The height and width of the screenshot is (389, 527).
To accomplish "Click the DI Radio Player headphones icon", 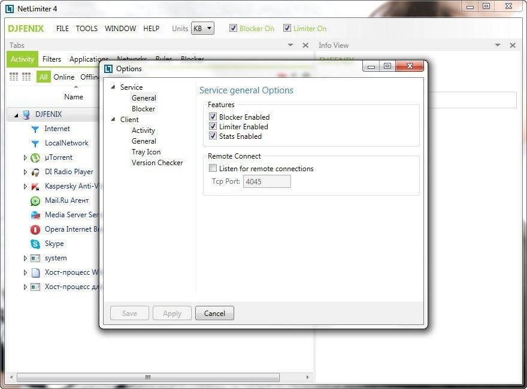I will [x=35, y=172].
